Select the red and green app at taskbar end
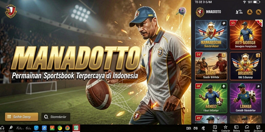 click(x=76, y=128)
